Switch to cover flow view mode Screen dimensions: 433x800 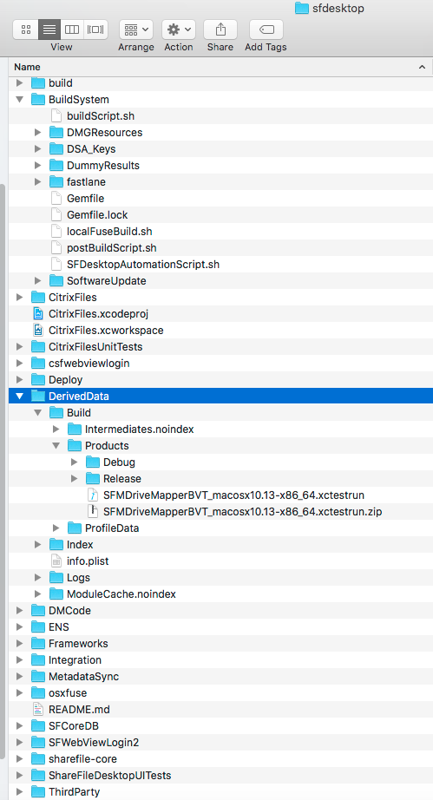pyautogui.click(x=95, y=30)
